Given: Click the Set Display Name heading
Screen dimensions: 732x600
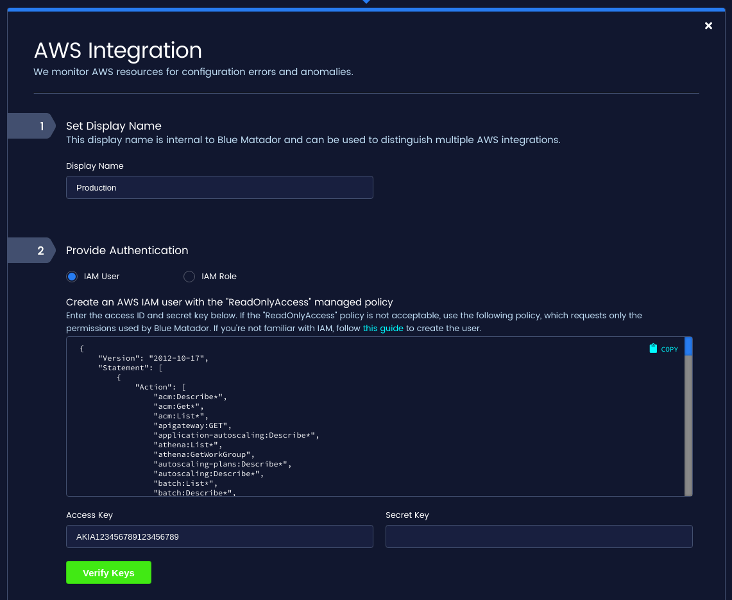Looking at the screenshot, I should (x=114, y=126).
